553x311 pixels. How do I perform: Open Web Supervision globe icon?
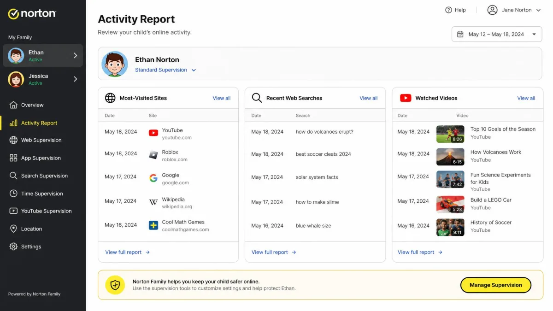pos(13,140)
